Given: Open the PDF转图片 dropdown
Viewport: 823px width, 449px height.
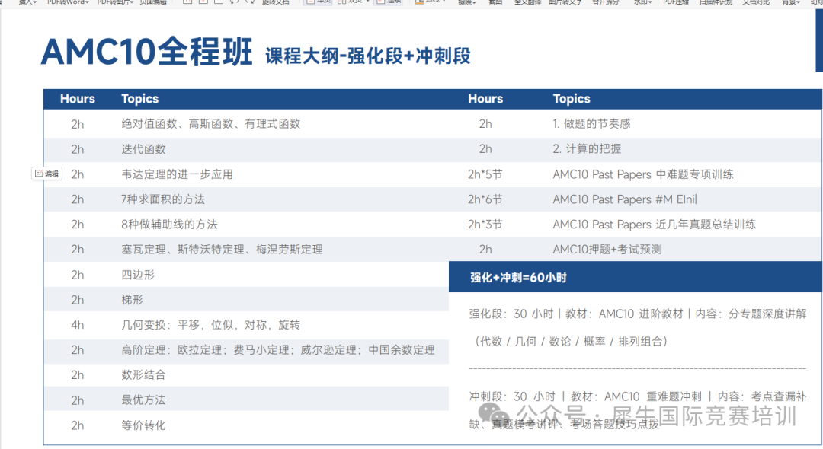Looking at the screenshot, I should [115, 2].
